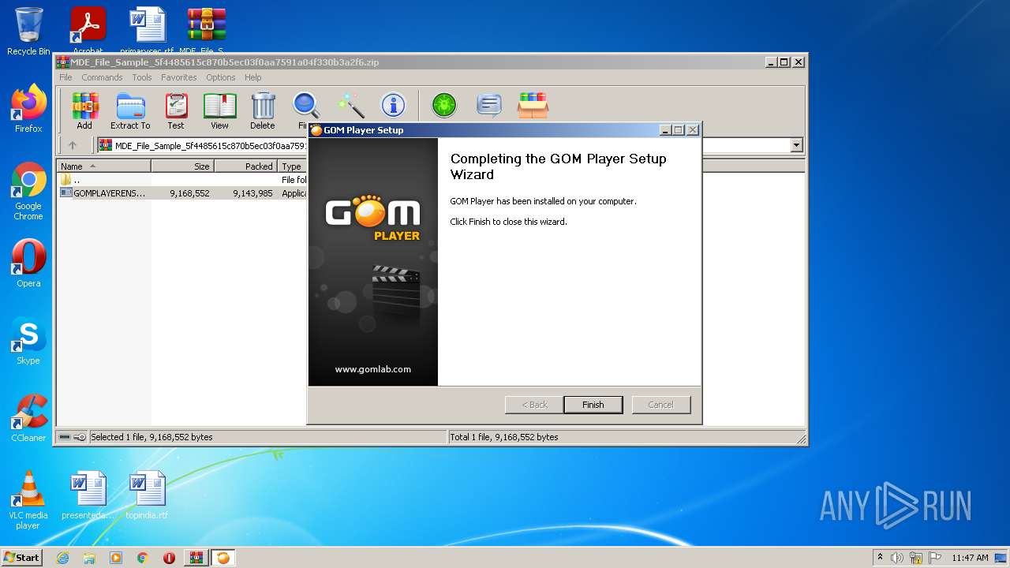Click the Packed value 9,143,985
The height and width of the screenshot is (568, 1010).
[252, 192]
